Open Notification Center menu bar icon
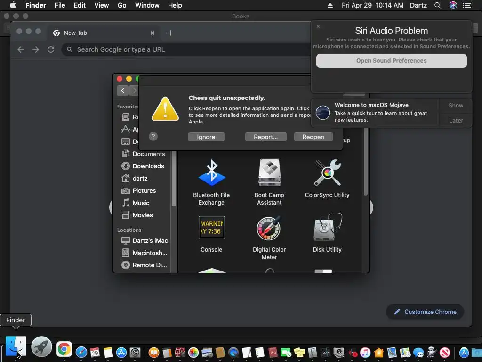This screenshot has width=482, height=362. pos(467,5)
